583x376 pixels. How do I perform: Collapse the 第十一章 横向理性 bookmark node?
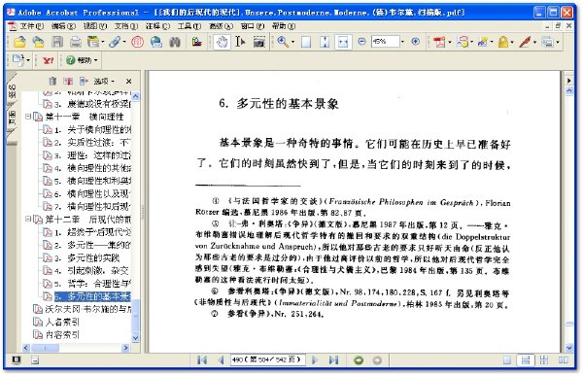[x=28, y=117]
